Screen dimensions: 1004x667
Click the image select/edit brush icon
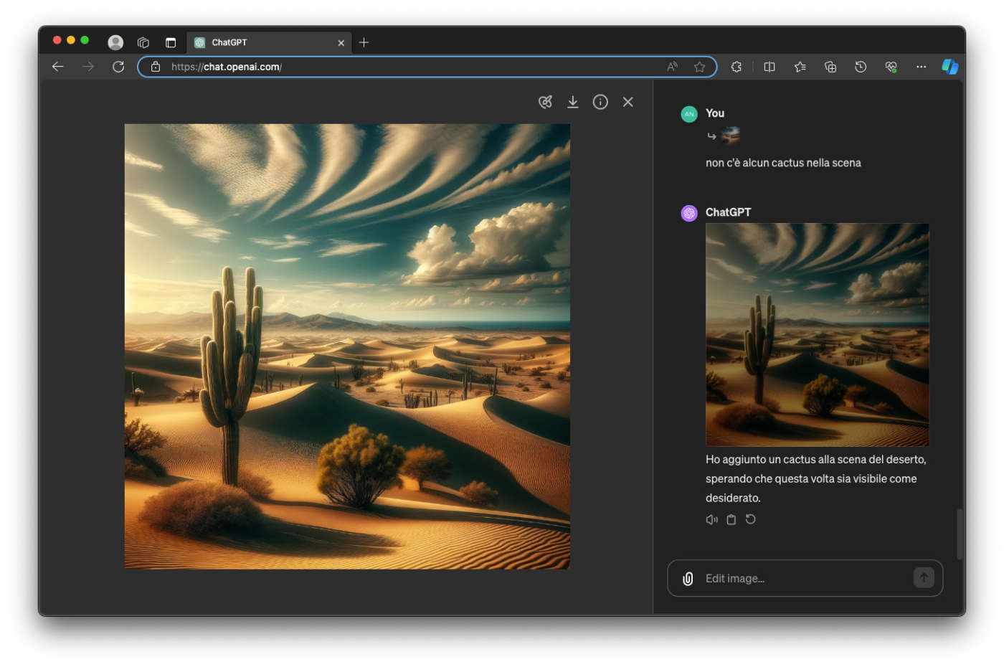(x=545, y=102)
